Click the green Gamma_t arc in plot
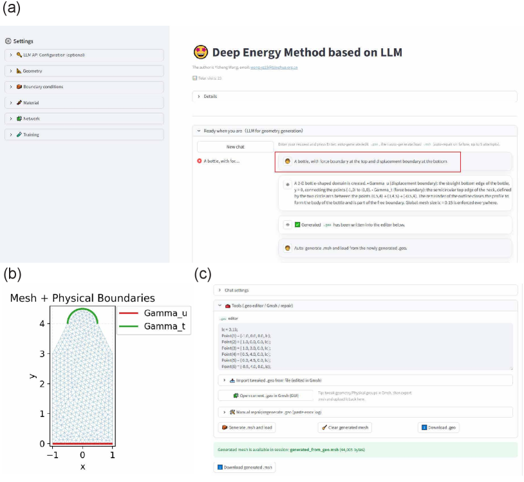Viewport: 524px width, 482px height. (x=82, y=310)
